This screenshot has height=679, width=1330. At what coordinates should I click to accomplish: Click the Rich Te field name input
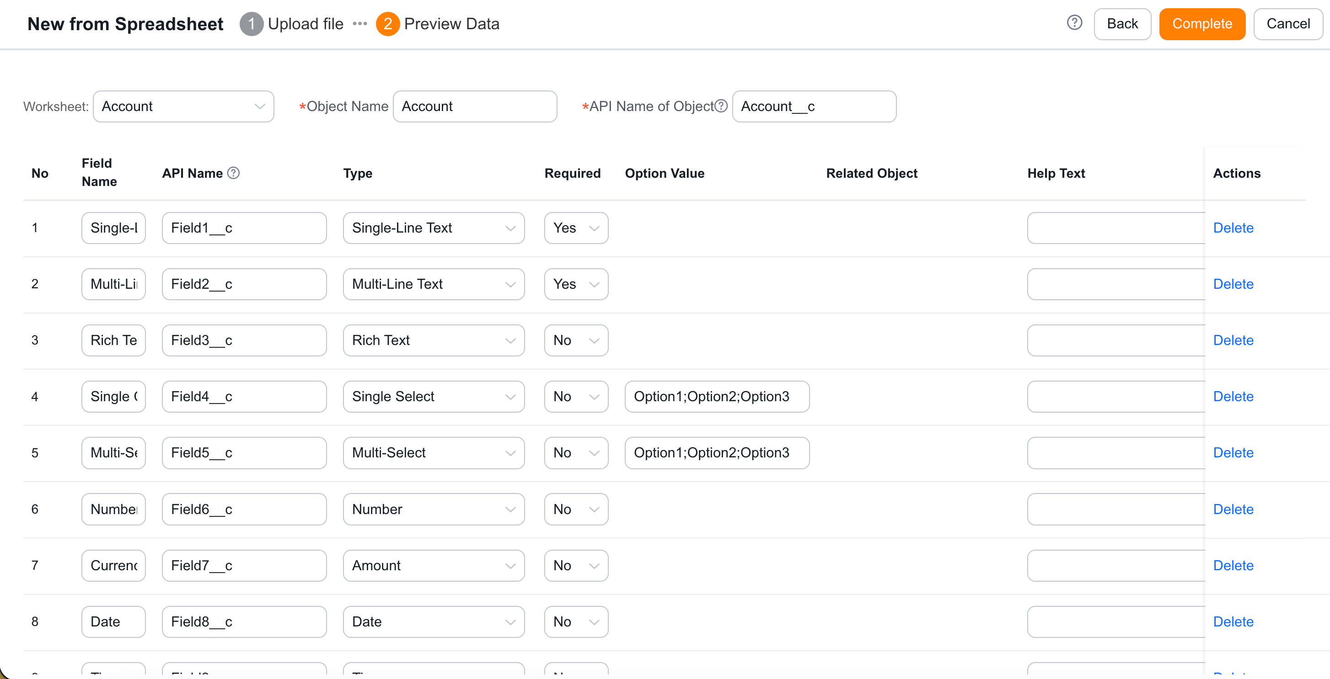[x=113, y=340]
